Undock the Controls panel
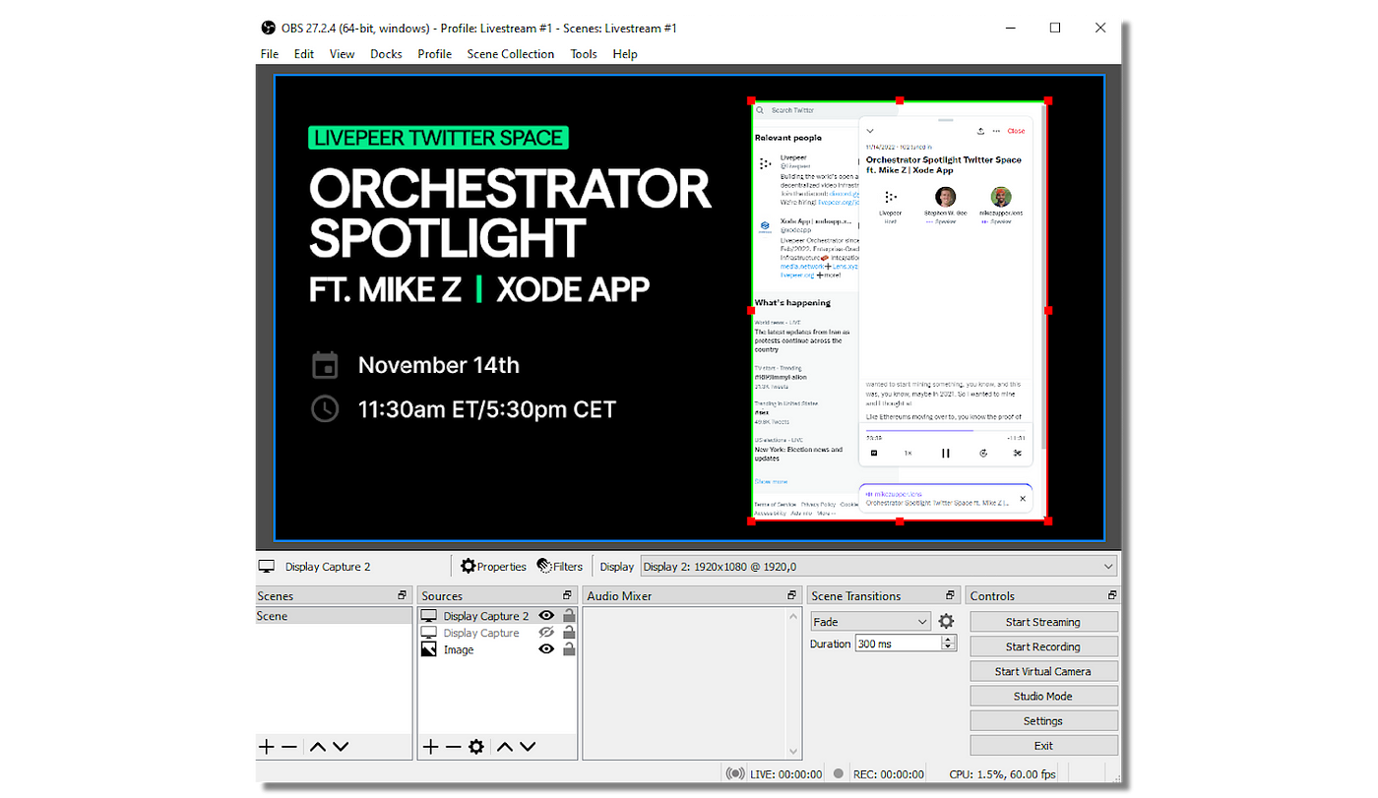The image size is (1378, 798). [1112, 595]
